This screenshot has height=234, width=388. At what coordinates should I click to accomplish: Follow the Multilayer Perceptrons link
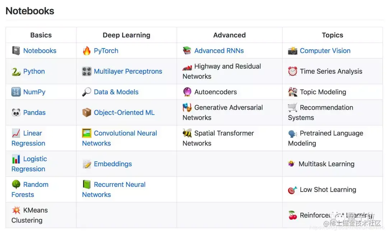point(128,72)
